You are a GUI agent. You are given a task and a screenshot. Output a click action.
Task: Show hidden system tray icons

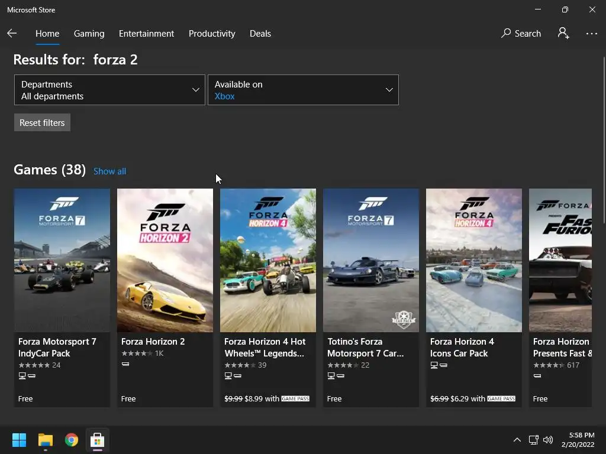[x=517, y=440]
